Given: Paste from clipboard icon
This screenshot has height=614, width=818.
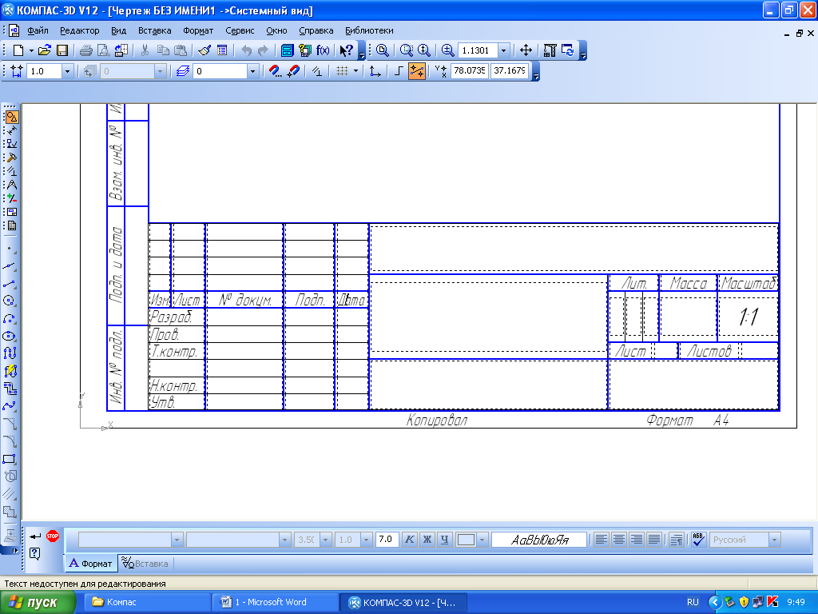Looking at the screenshot, I should (180, 50).
